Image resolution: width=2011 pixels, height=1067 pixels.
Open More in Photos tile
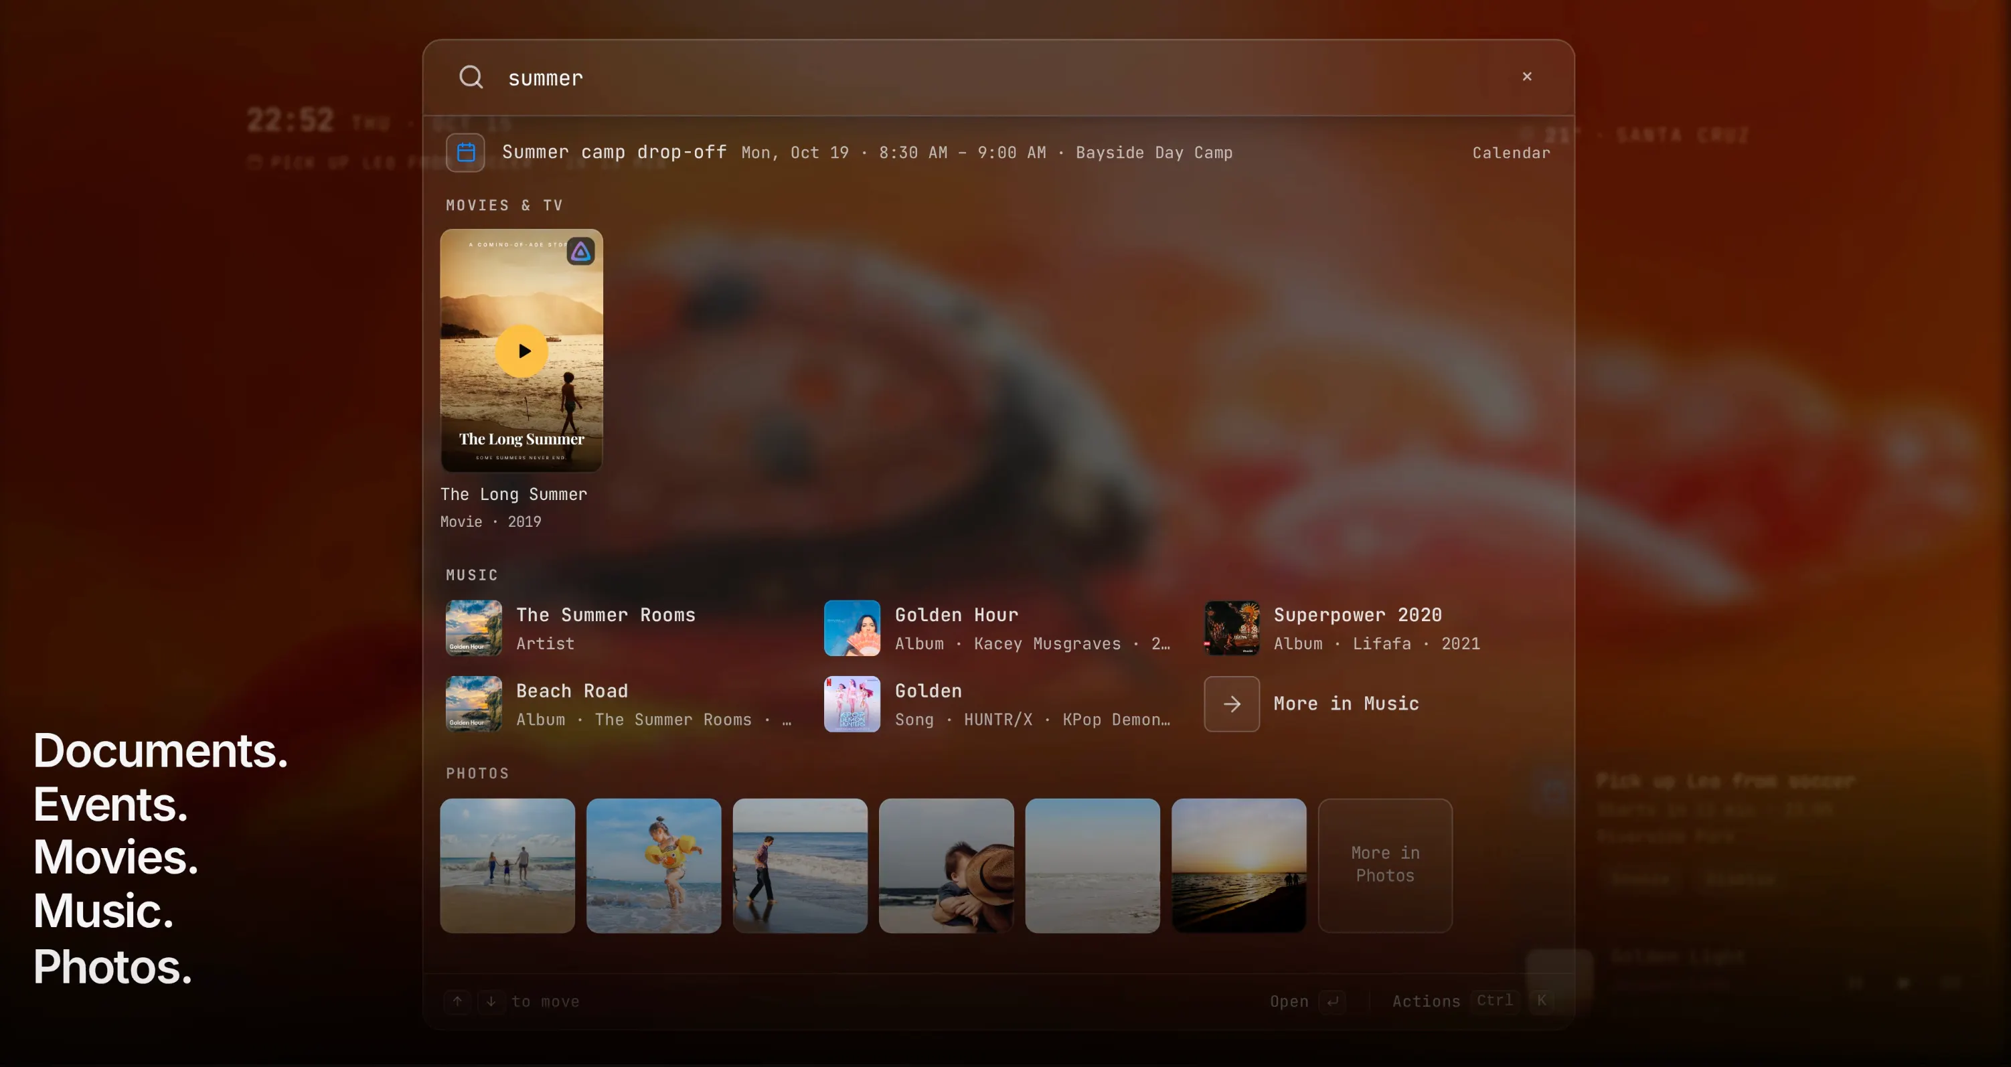pyautogui.click(x=1385, y=865)
